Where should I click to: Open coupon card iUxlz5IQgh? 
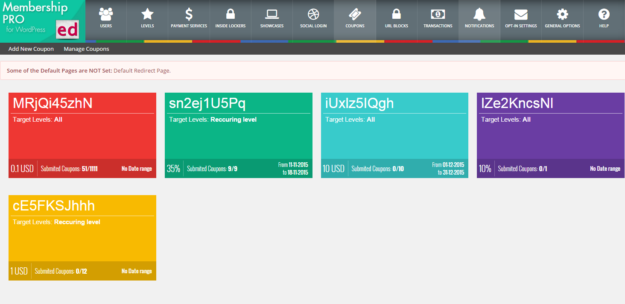[x=394, y=135]
